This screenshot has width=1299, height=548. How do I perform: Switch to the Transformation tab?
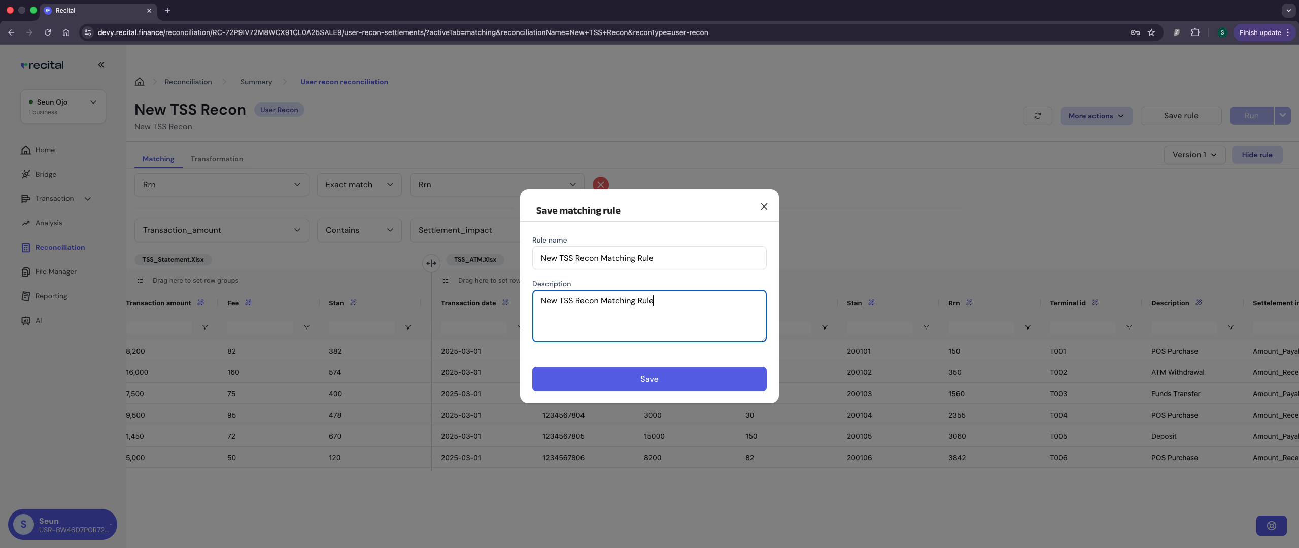click(217, 159)
